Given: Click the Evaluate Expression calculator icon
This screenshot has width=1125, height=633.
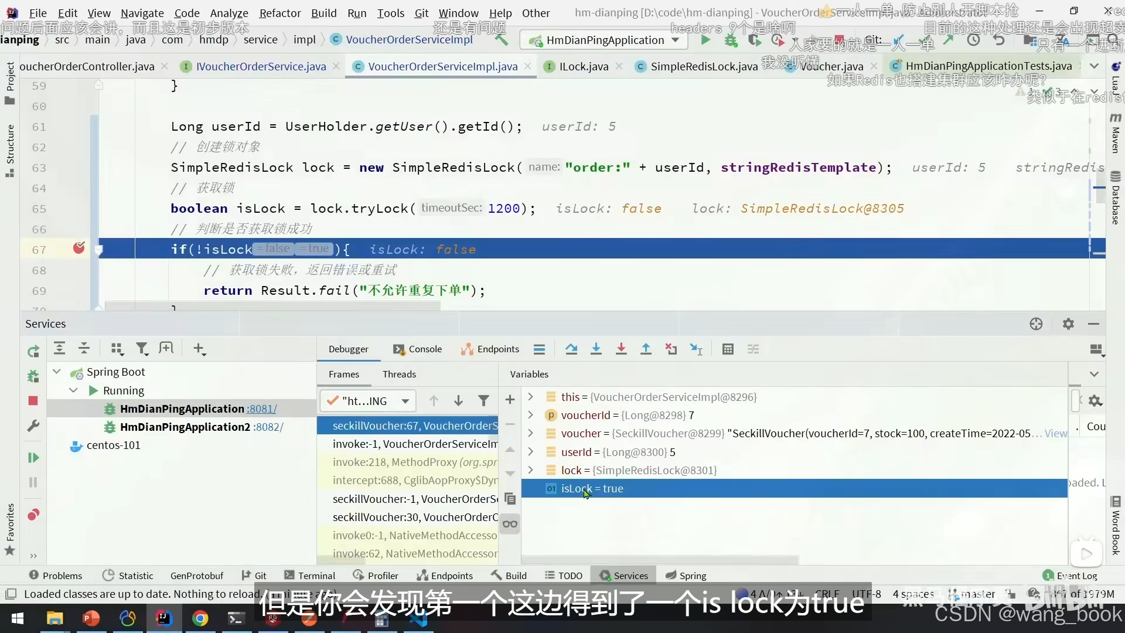Looking at the screenshot, I should (x=728, y=349).
